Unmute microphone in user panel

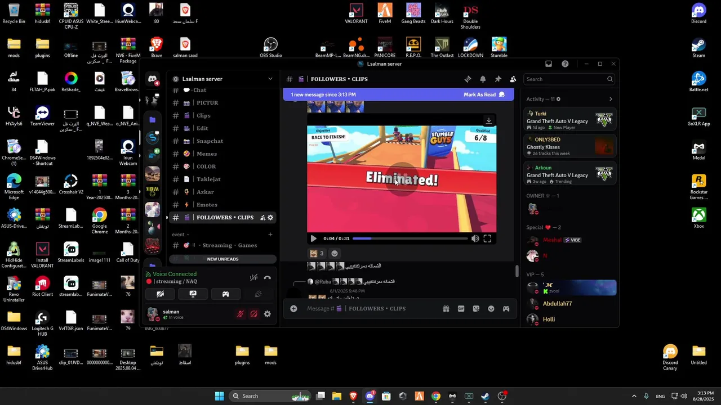[241, 314]
